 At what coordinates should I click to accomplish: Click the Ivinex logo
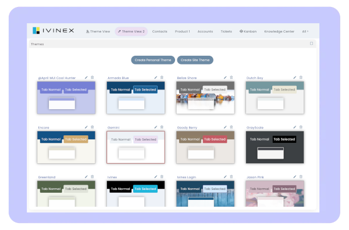tap(54, 31)
